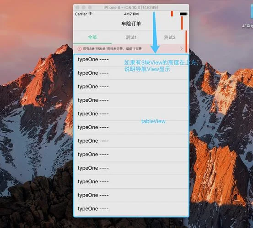Click the red warning icon in pink banner
Image resolution: width=253 pixels, height=228 pixels.
click(x=80, y=49)
